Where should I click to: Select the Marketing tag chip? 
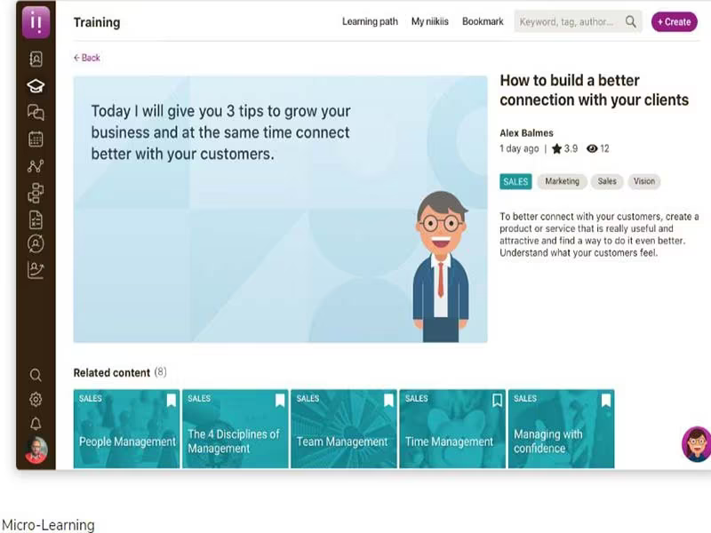point(562,181)
